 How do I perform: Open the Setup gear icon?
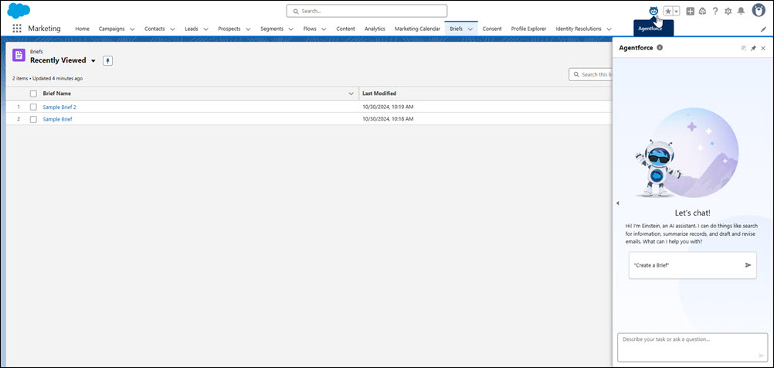728,11
